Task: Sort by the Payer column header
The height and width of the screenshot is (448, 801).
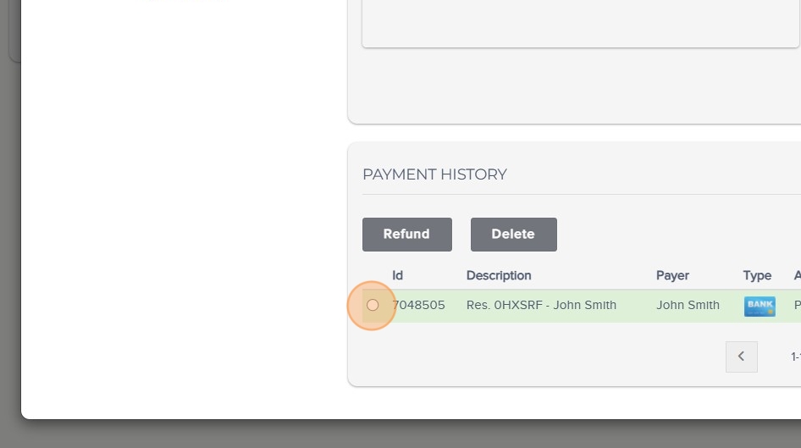Action: click(672, 275)
